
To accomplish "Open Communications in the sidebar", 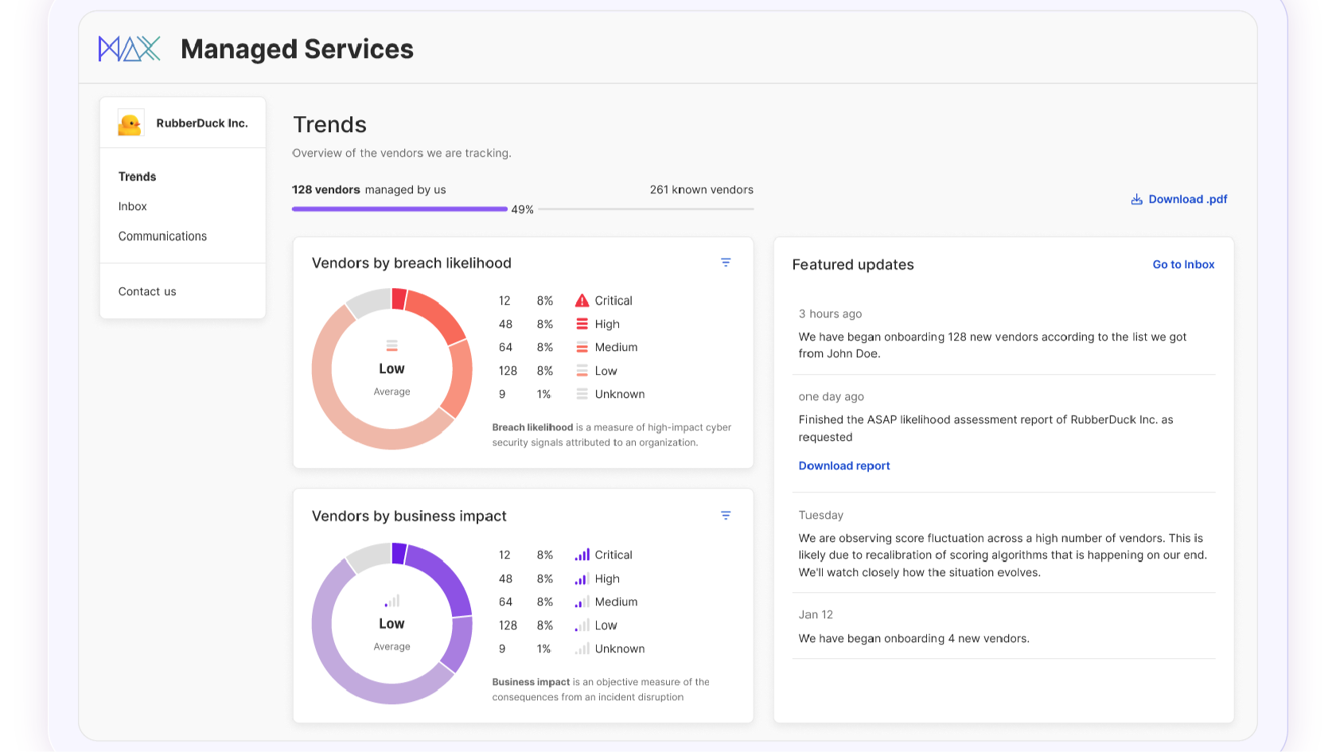I will point(162,236).
